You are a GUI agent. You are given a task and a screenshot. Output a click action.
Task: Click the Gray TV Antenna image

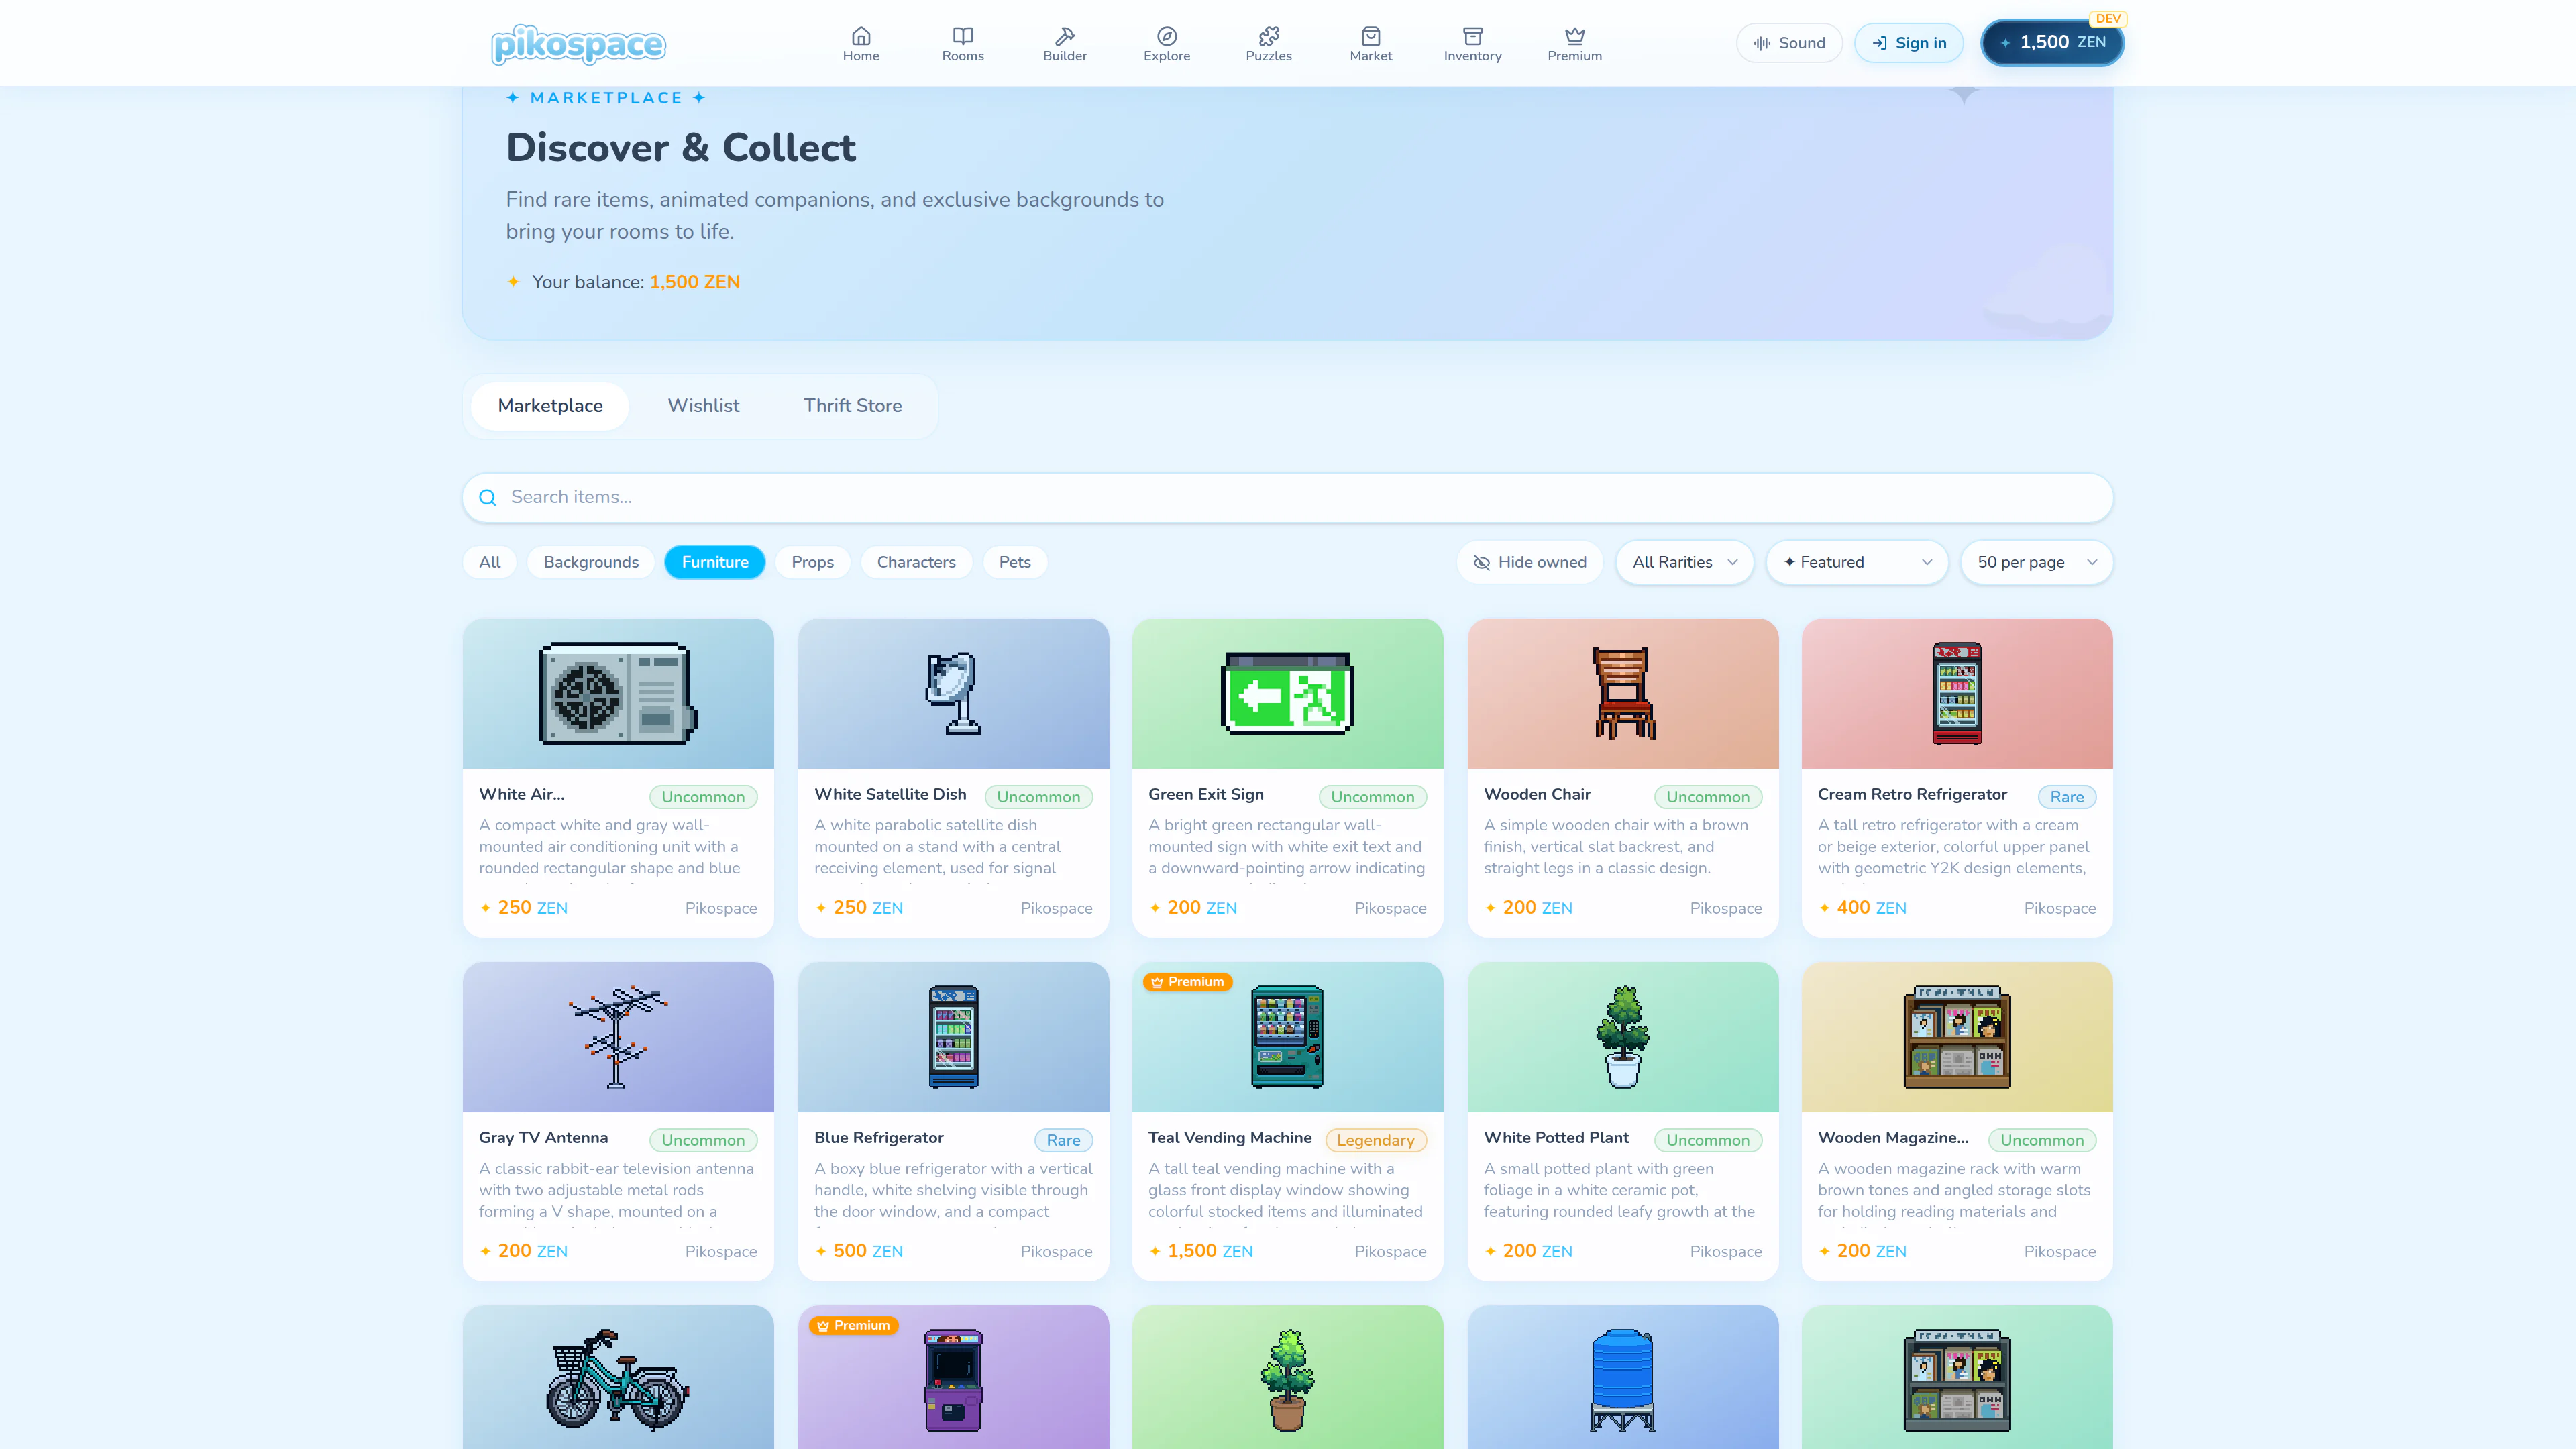pyautogui.click(x=618, y=1036)
